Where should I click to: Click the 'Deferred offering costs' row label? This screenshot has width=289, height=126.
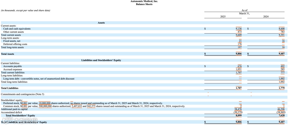pos(15,44)
